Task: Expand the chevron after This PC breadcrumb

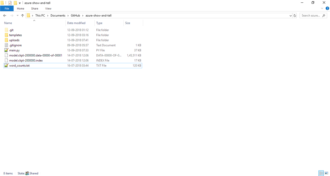Action: coord(48,15)
